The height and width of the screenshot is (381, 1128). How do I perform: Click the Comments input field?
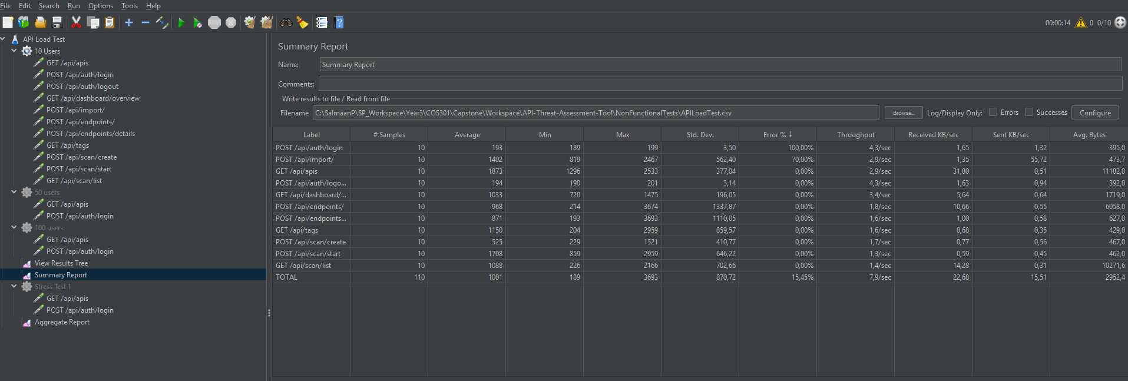click(720, 84)
